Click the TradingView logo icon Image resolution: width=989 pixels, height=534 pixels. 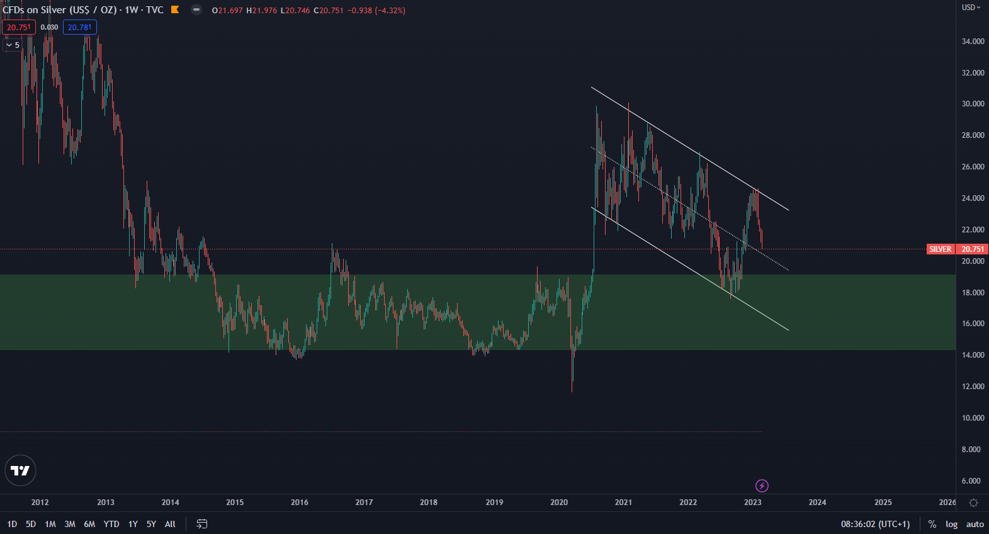pyautogui.click(x=20, y=470)
